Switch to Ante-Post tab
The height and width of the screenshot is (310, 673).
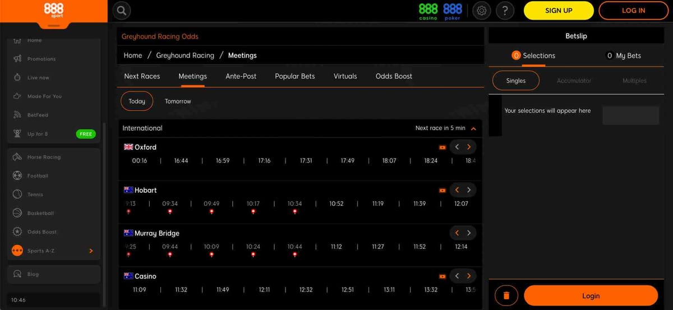point(241,76)
